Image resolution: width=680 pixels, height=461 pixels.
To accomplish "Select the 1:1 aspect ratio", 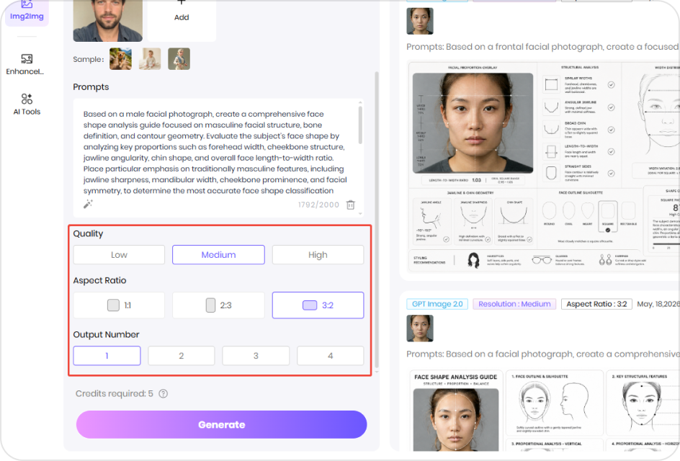I will (x=119, y=305).
